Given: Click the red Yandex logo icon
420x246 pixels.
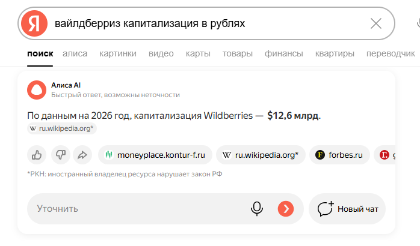Looking at the screenshot, I should point(34,23).
